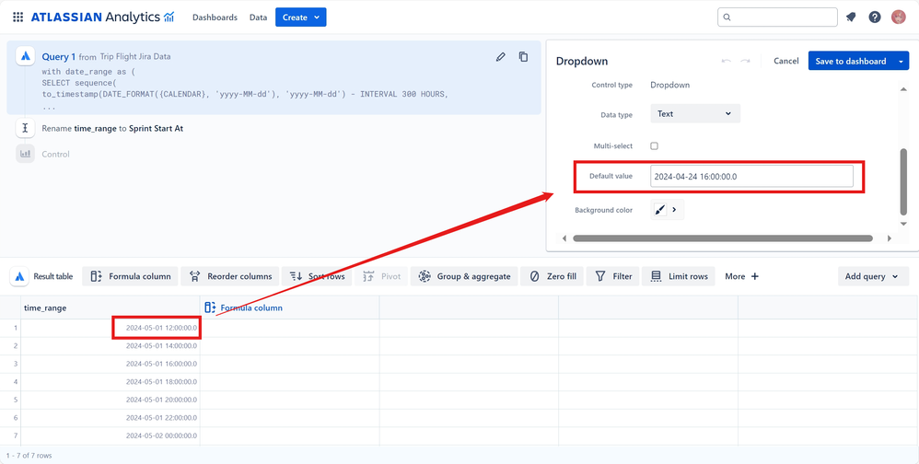Edit Query 1 with pencil icon
The height and width of the screenshot is (464, 919).
coord(500,57)
